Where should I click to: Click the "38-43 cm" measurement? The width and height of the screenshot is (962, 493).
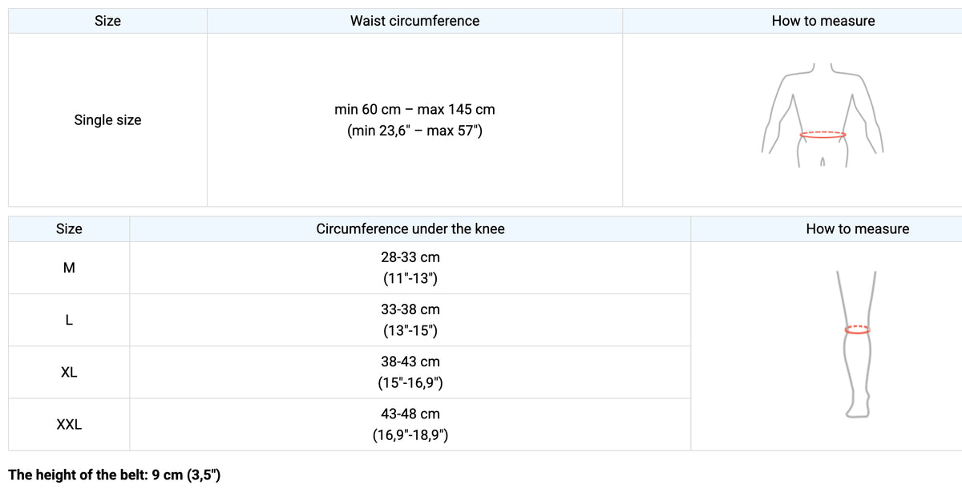[410, 362]
